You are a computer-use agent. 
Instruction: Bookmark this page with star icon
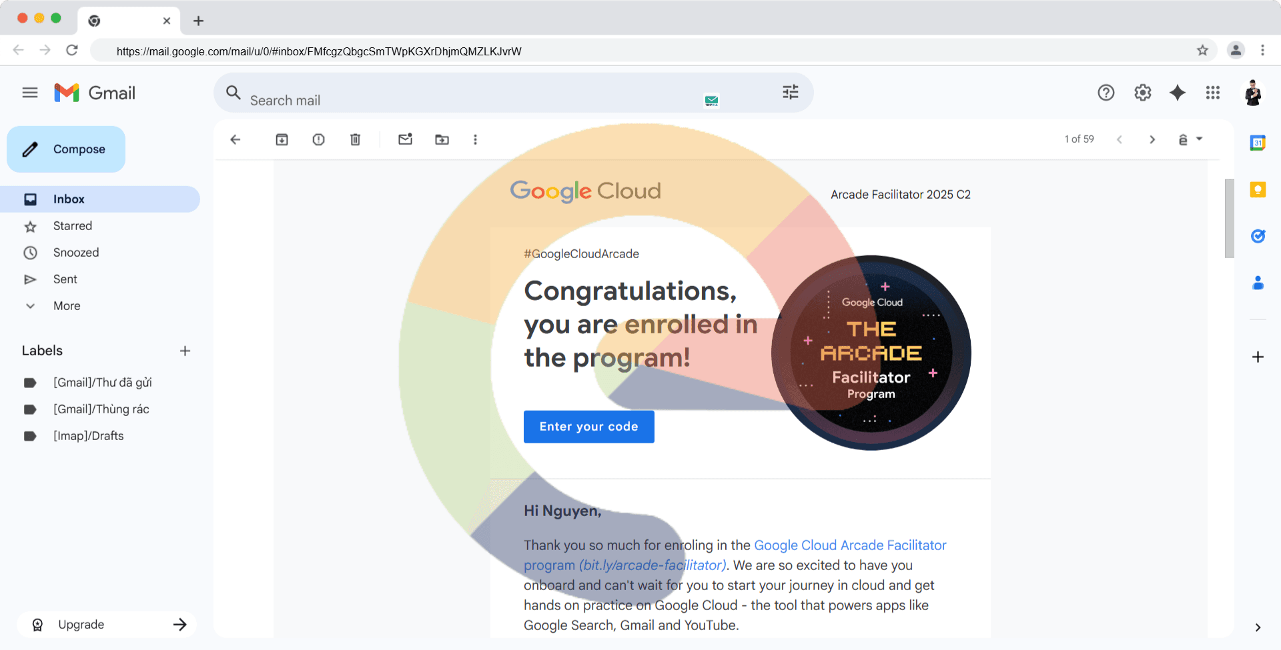click(1202, 50)
